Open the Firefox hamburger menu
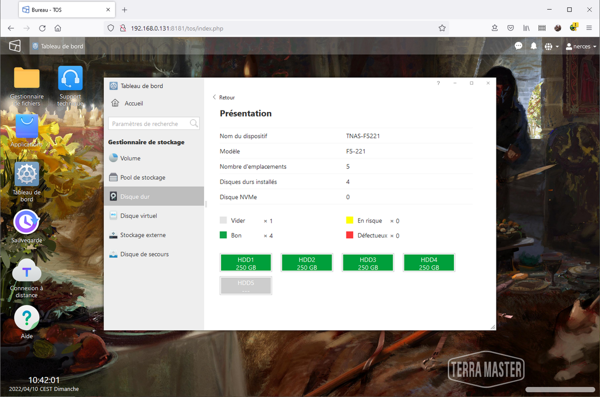This screenshot has height=397, width=600. coord(589,28)
